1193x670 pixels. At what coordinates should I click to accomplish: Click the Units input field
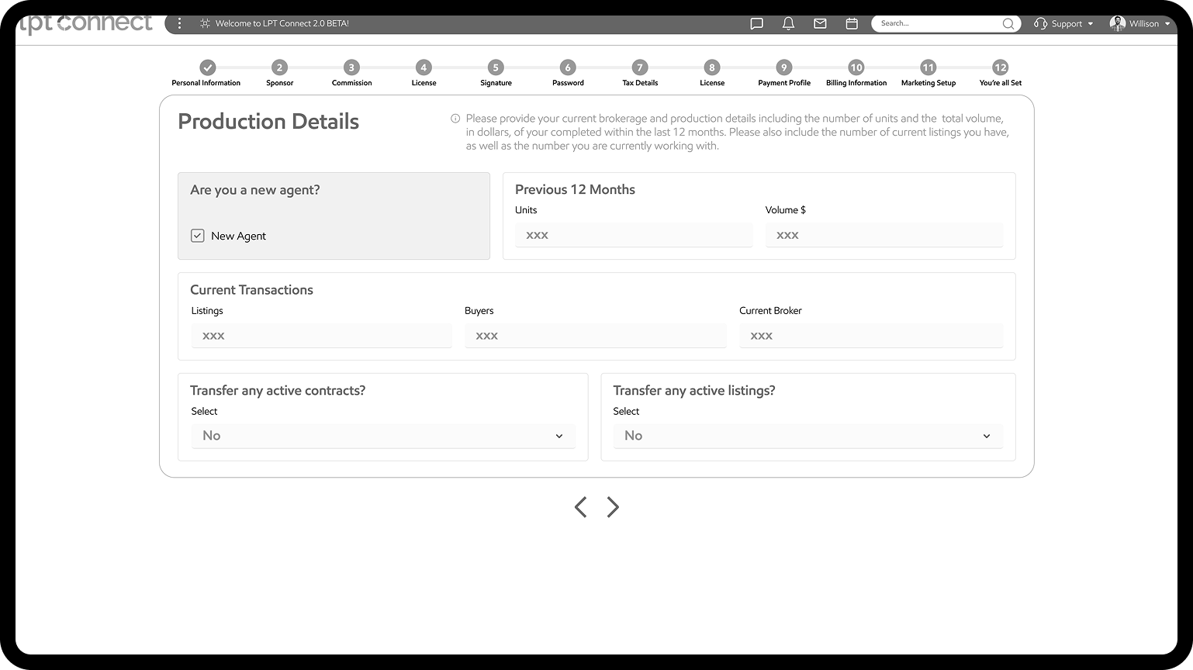tap(634, 235)
